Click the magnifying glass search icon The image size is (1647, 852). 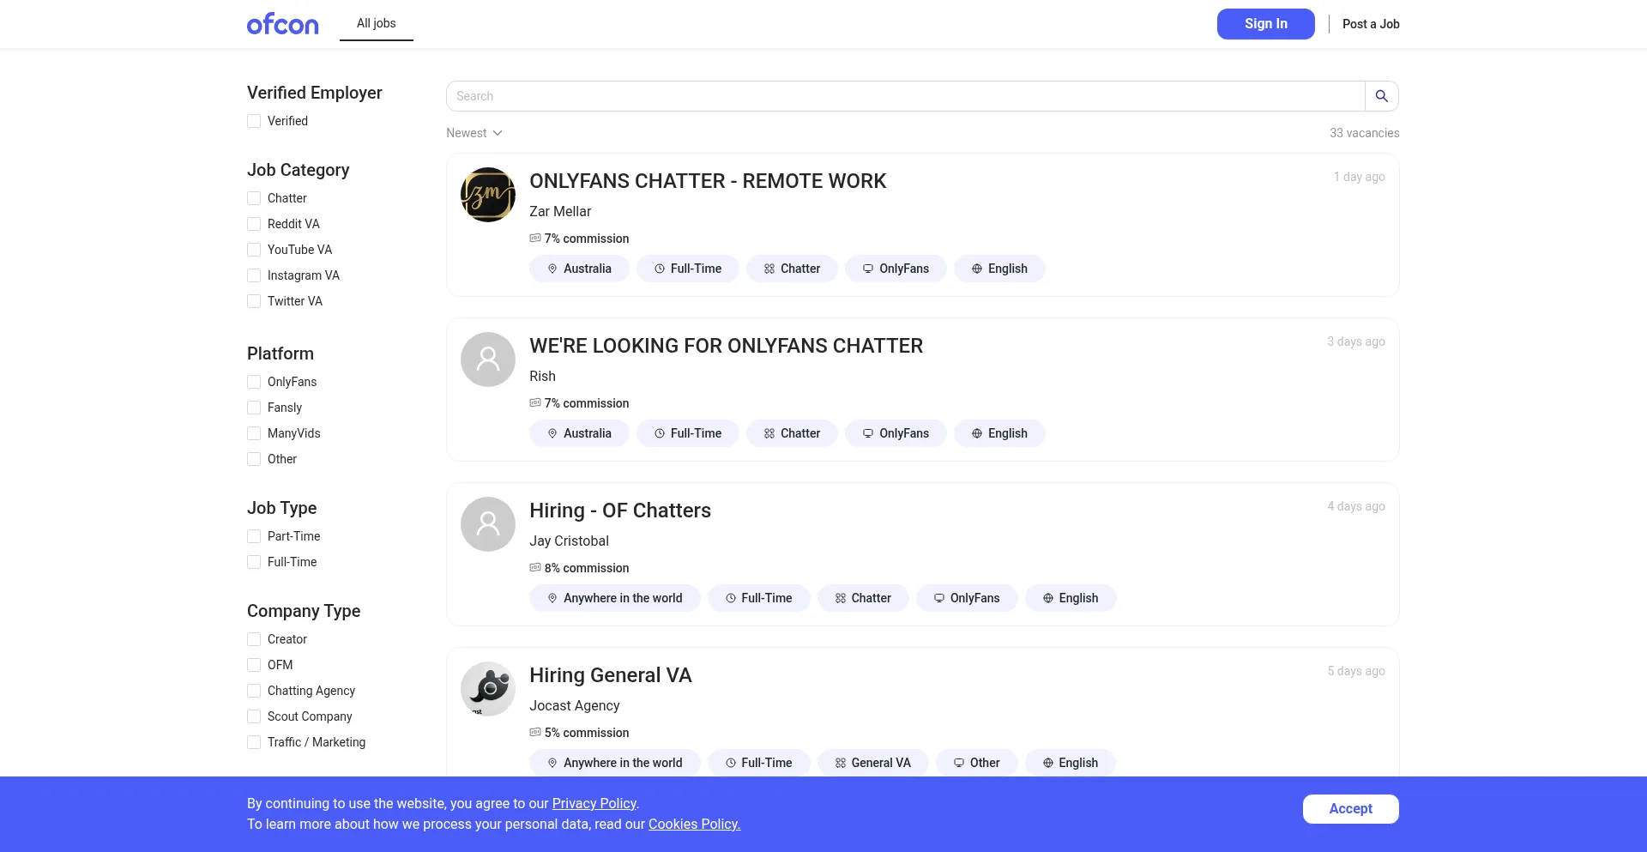pyautogui.click(x=1381, y=96)
